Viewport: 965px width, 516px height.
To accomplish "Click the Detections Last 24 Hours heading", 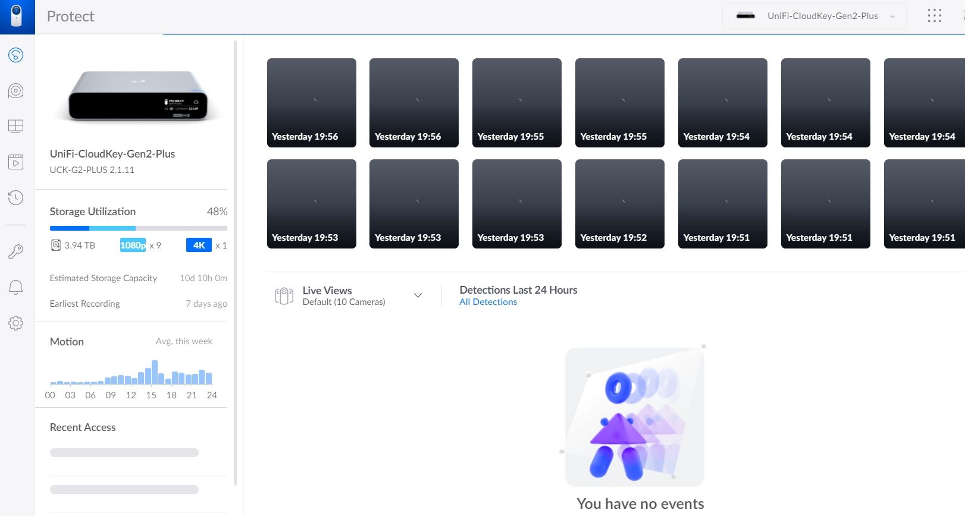I will click(x=518, y=290).
